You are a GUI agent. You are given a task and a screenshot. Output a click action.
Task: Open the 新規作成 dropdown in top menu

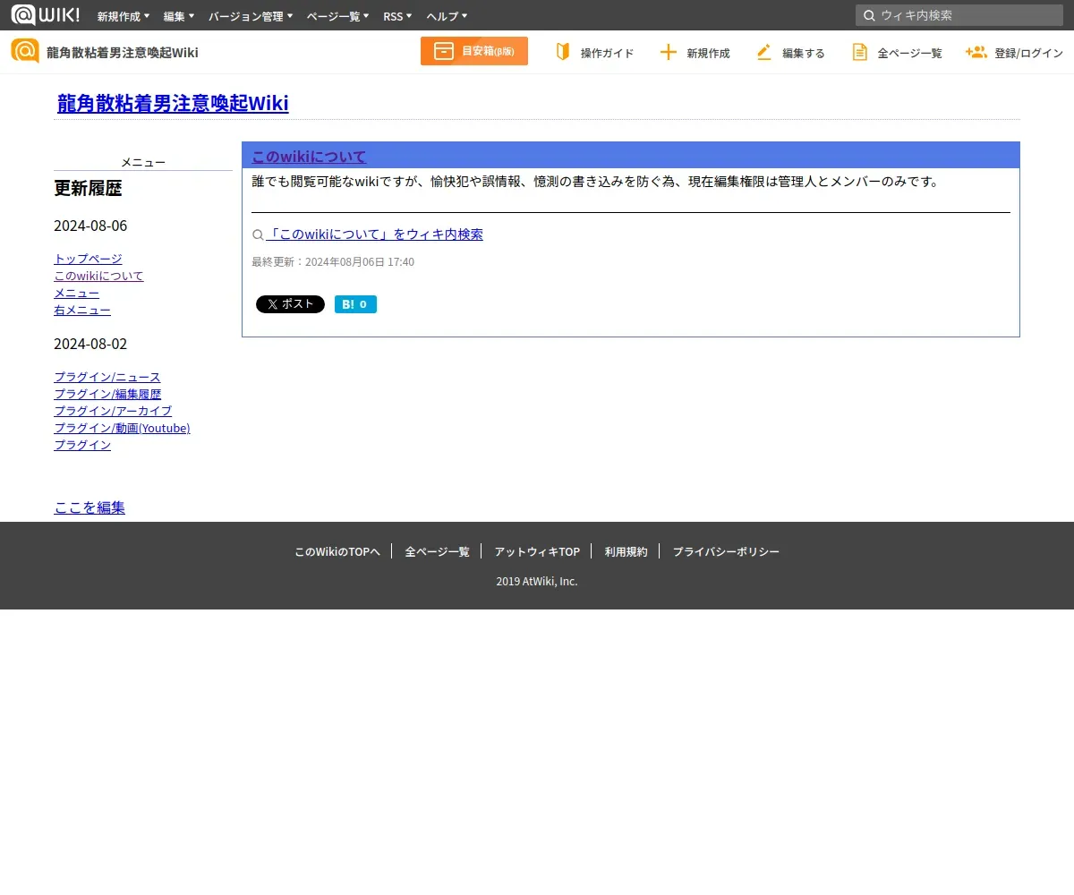(124, 16)
